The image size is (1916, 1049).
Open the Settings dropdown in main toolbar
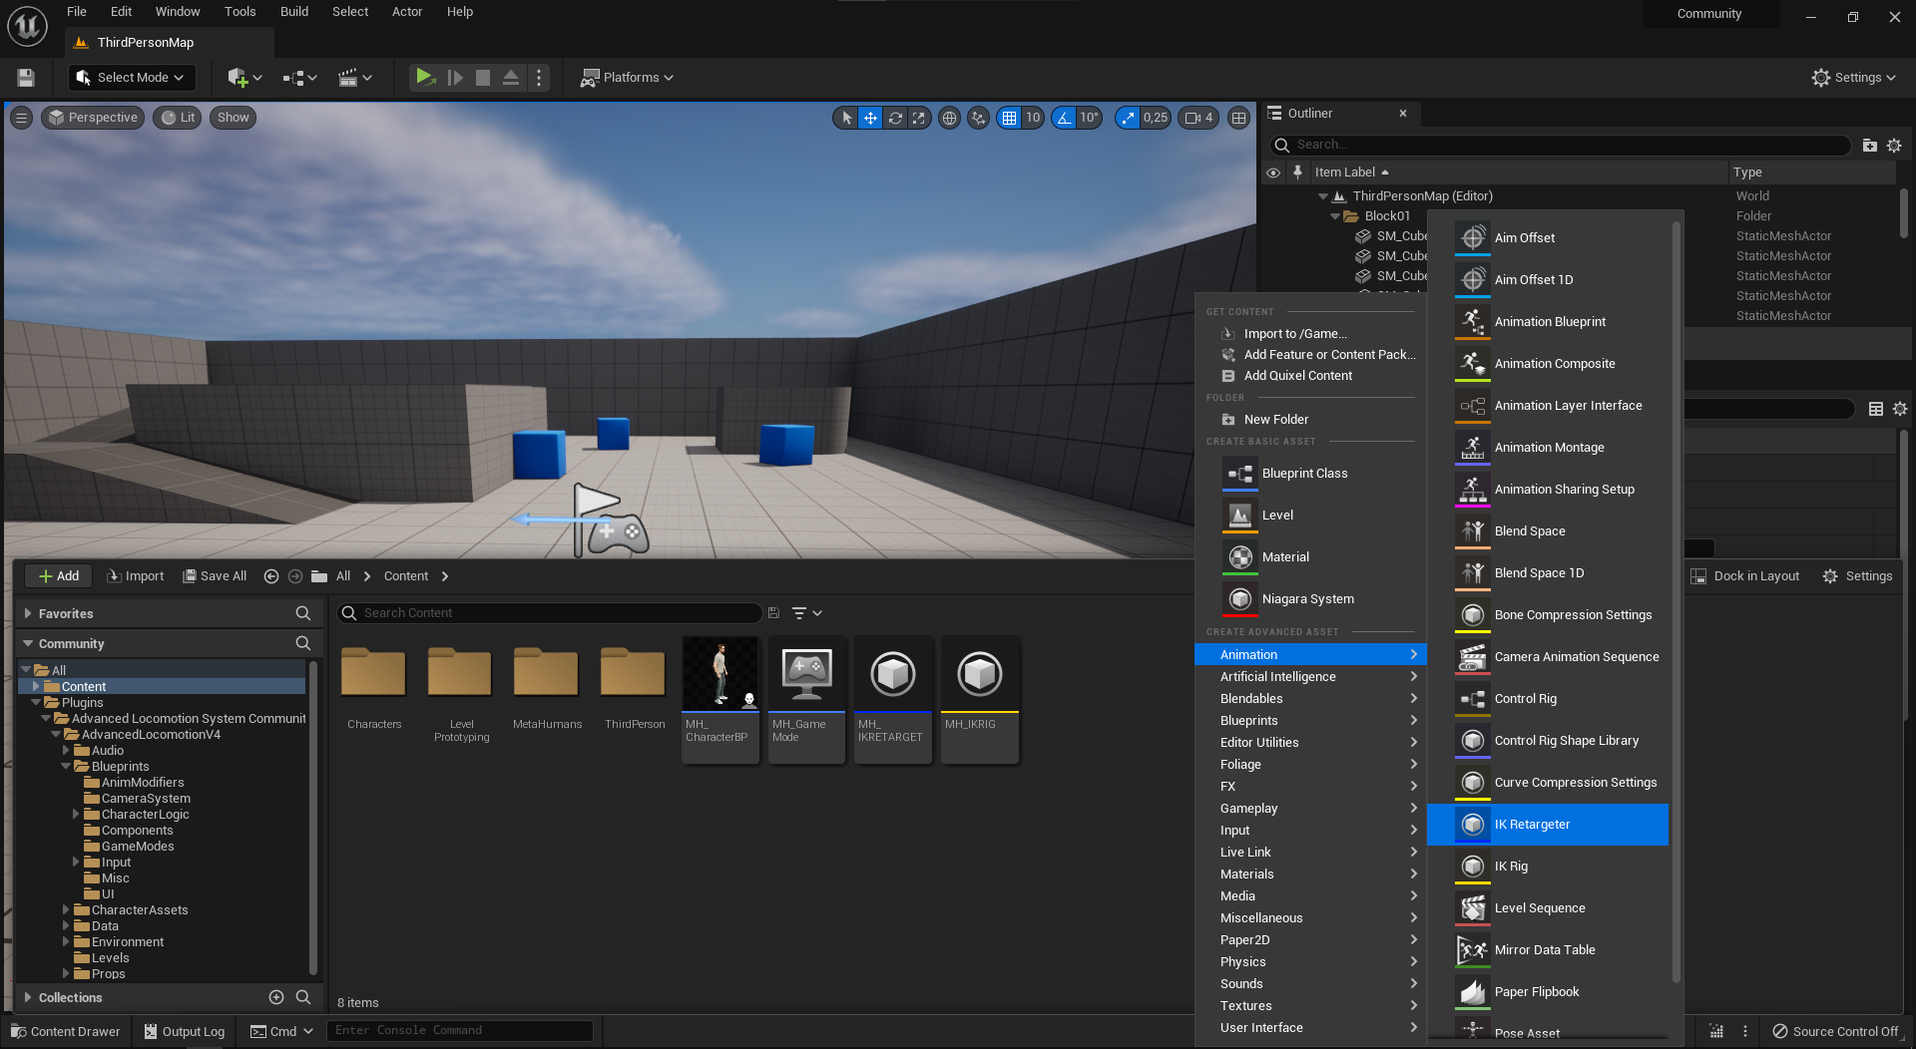pyautogui.click(x=1854, y=78)
